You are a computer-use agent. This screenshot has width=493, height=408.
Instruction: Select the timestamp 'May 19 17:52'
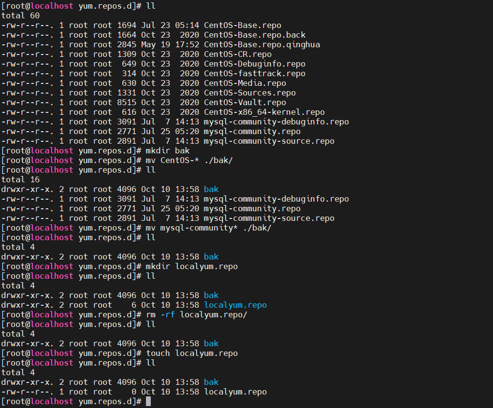[170, 44]
